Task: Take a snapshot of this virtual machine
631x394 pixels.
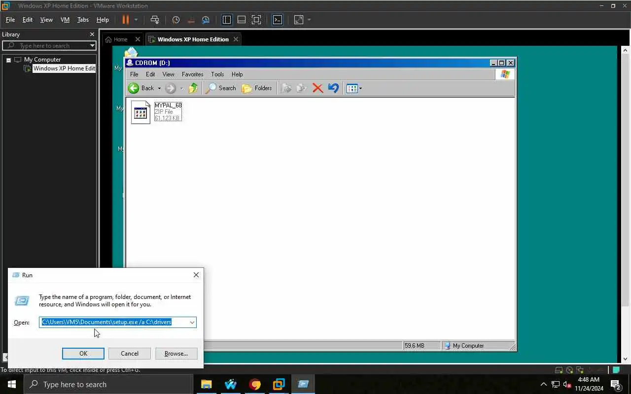Action: click(x=176, y=20)
